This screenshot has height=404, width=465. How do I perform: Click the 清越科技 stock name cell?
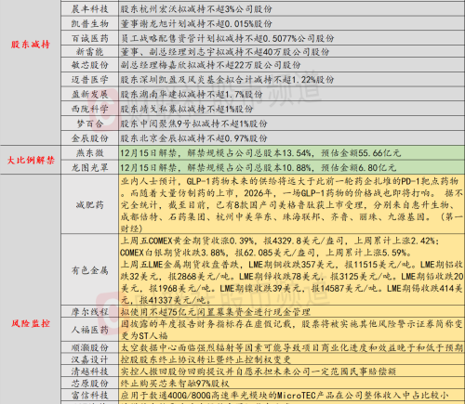[x=90, y=371]
